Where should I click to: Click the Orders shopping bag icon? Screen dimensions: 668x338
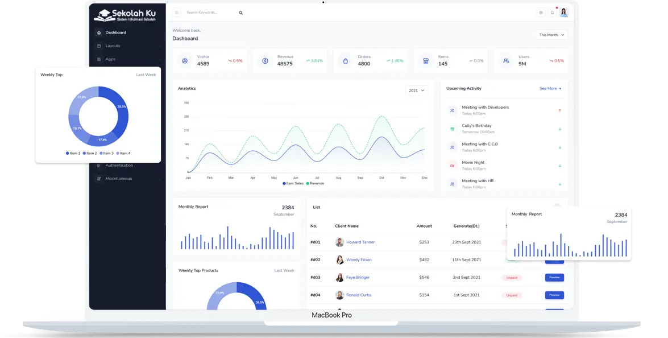(x=345, y=61)
